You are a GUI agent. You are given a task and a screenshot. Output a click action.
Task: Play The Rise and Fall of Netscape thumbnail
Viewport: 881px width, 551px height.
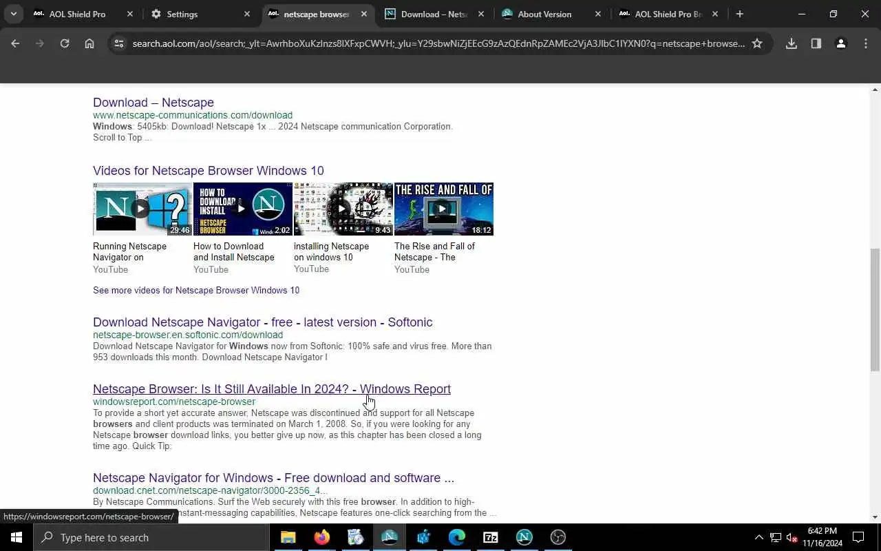click(444, 209)
